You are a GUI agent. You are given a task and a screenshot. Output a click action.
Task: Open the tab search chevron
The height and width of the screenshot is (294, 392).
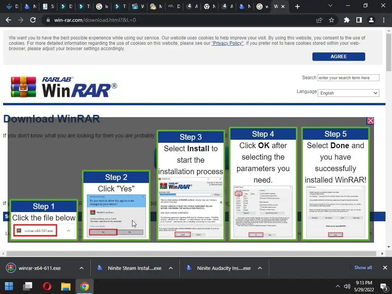tap(330, 5)
